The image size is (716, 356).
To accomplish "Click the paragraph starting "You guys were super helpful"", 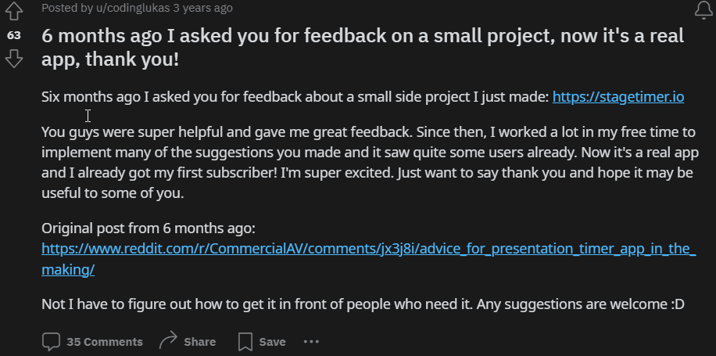I will (x=370, y=162).
